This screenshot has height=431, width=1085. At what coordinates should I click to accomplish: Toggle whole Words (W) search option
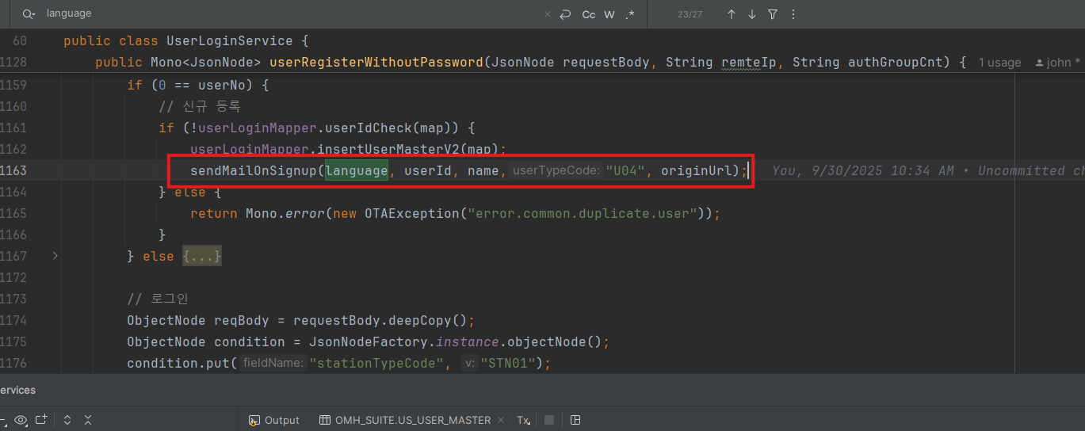(609, 14)
